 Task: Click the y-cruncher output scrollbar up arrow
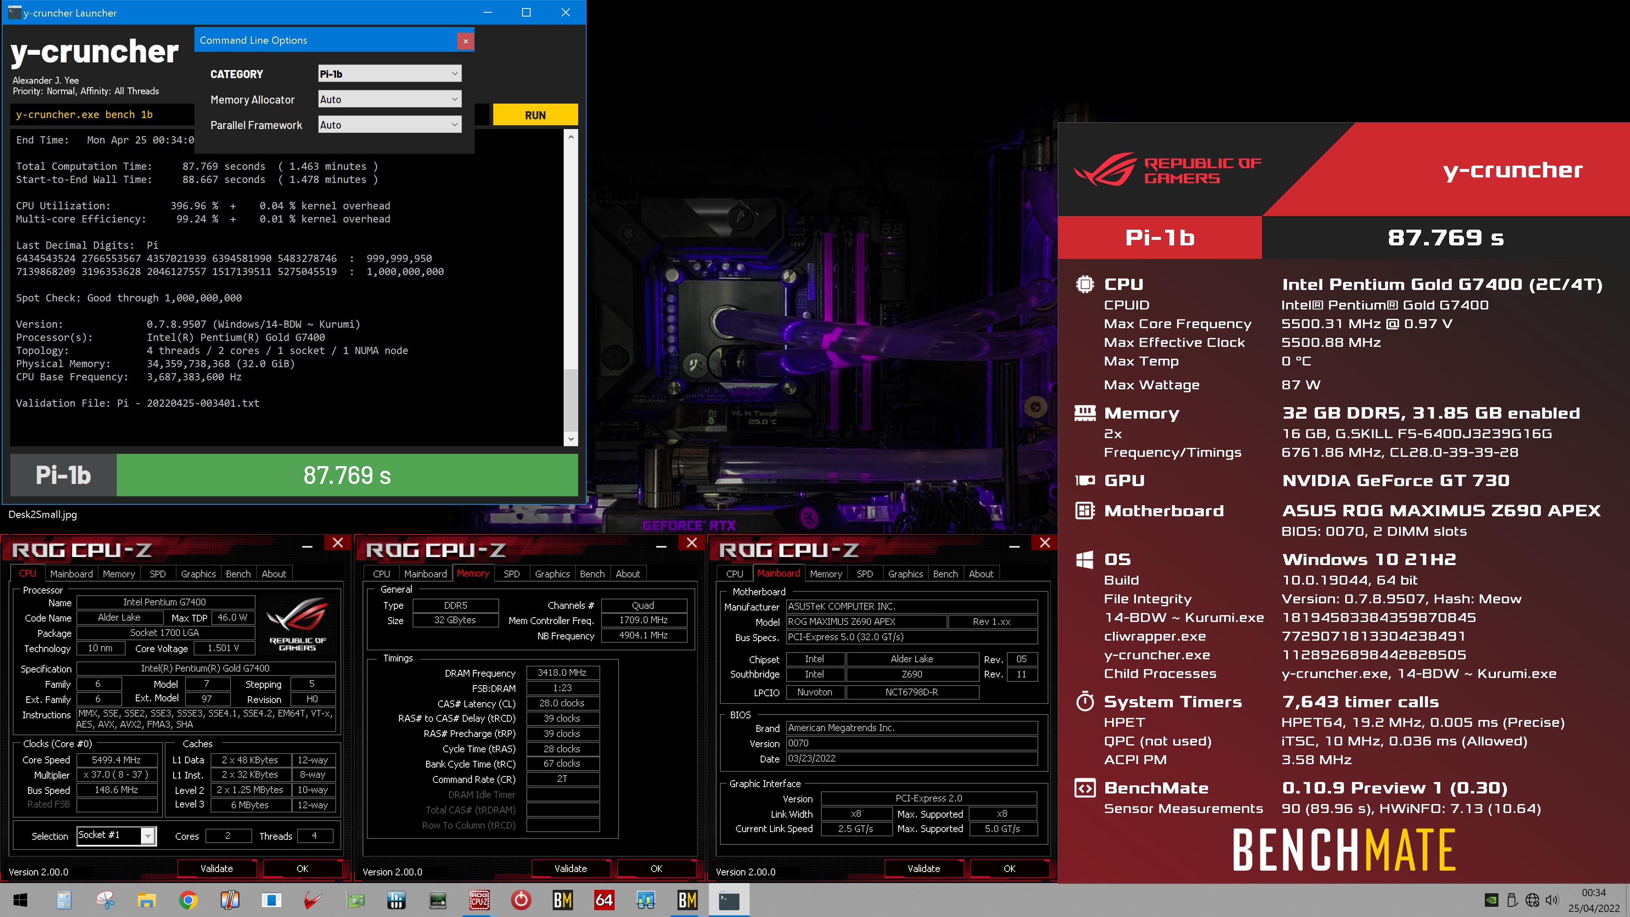coord(571,137)
